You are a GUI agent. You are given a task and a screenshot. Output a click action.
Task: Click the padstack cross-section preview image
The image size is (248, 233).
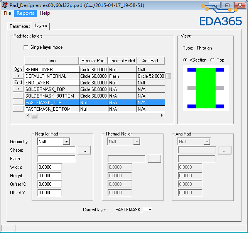tap(206, 88)
